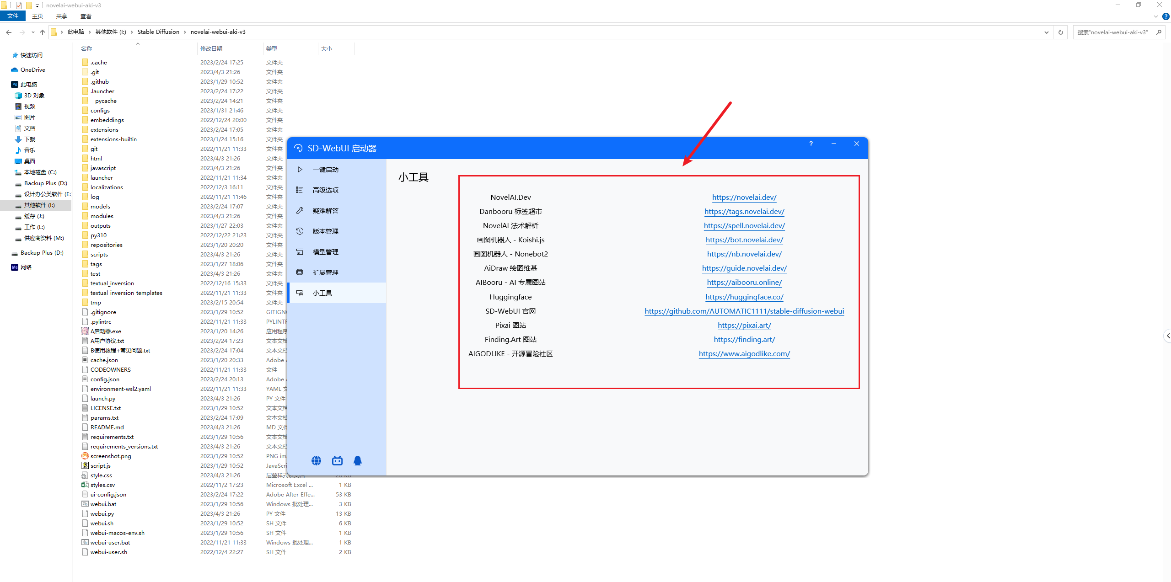Open Explorer help icon
Screen dimensions: 1171x582
point(1166,16)
